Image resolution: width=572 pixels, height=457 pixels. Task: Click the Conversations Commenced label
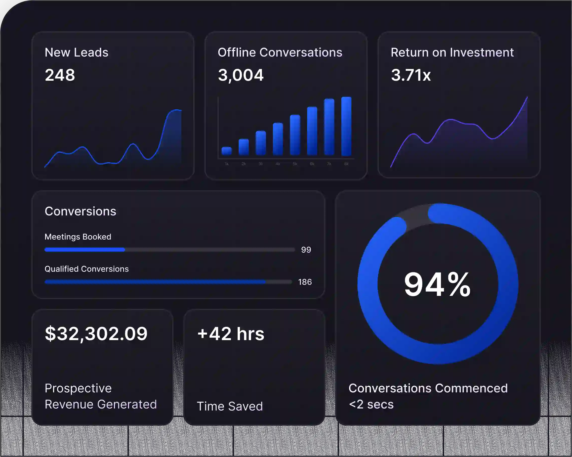[428, 388]
